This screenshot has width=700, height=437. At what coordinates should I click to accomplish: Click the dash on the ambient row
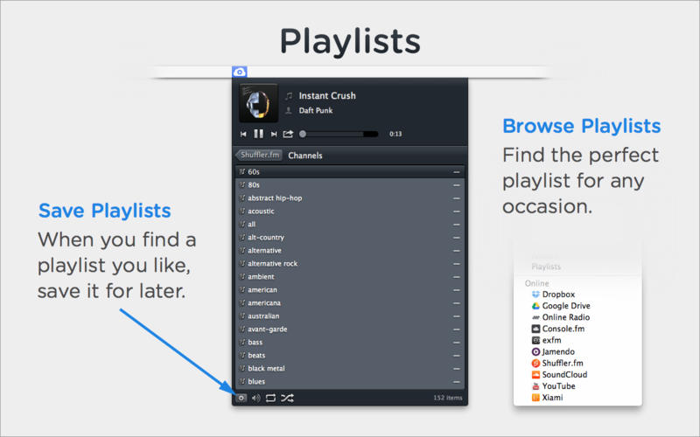tap(456, 277)
